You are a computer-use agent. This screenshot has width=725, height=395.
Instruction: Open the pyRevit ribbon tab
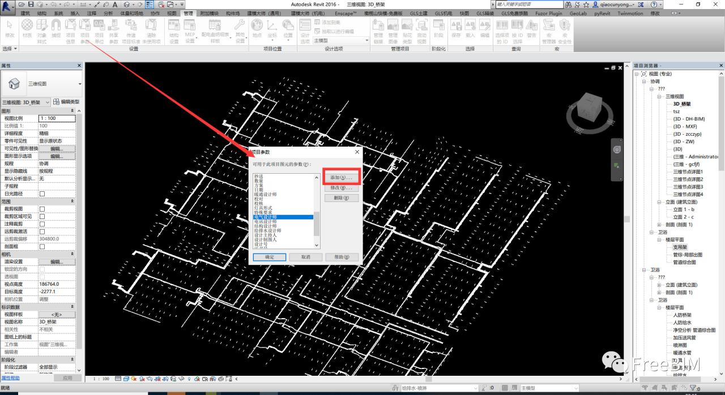click(599, 13)
